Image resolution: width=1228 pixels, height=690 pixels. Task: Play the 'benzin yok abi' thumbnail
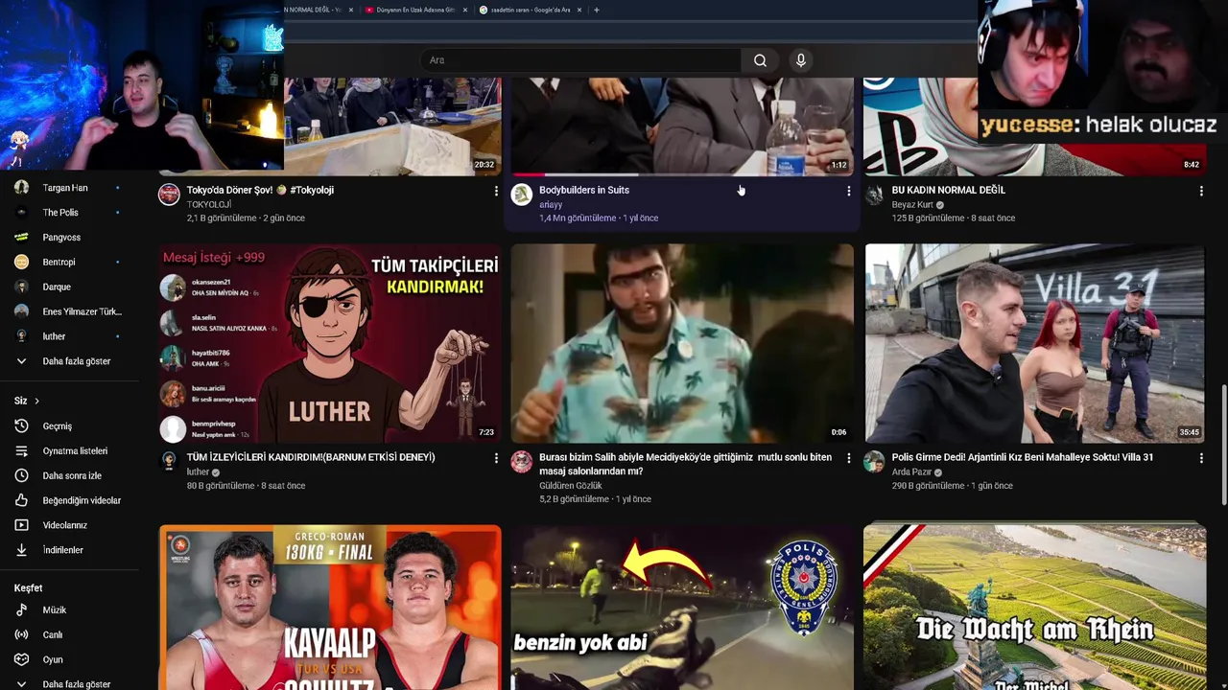pyautogui.click(x=682, y=608)
